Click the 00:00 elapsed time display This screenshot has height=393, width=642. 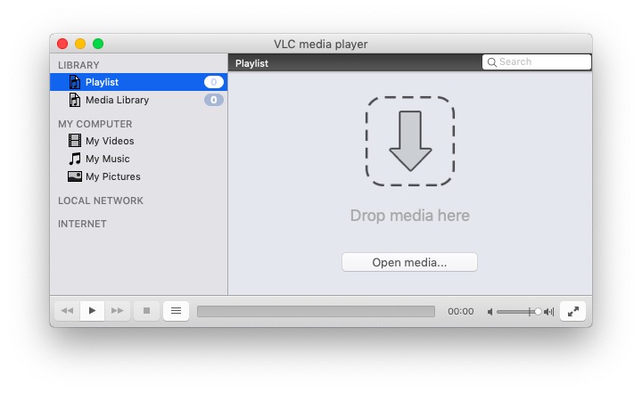point(461,312)
